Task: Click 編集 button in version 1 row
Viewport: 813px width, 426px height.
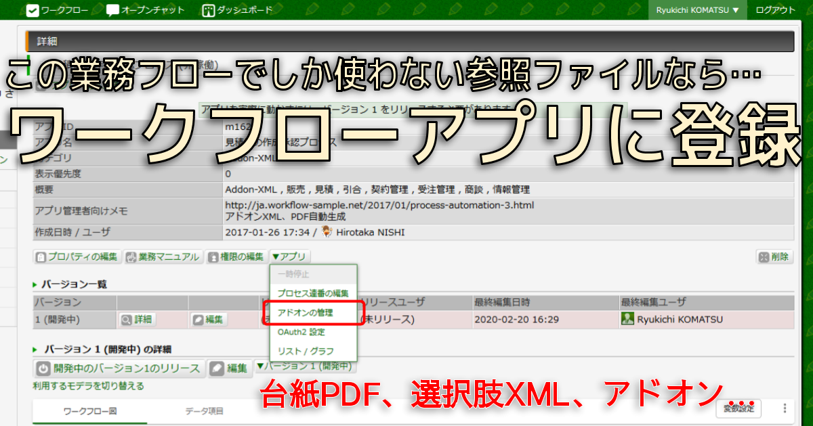Action: pyautogui.click(x=209, y=319)
